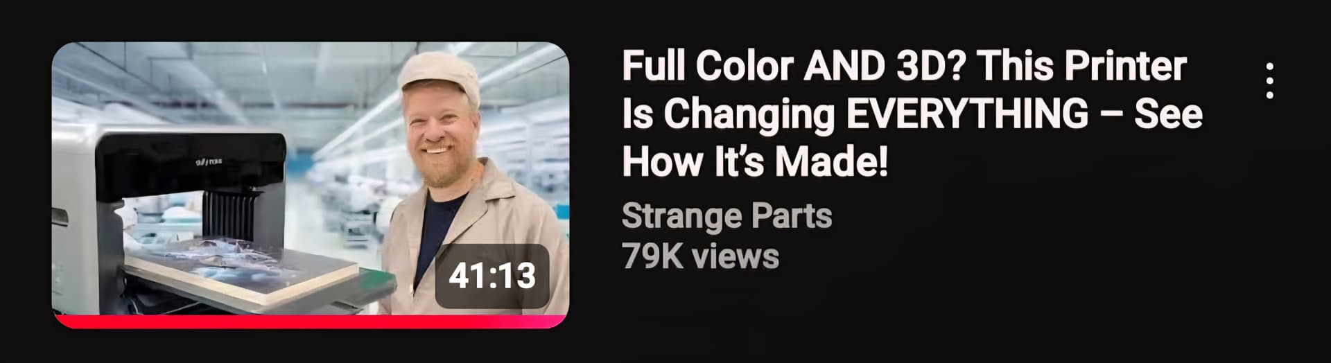Click 'How It's Made!' in the title
The height and width of the screenshot is (363, 1331).
(x=755, y=162)
